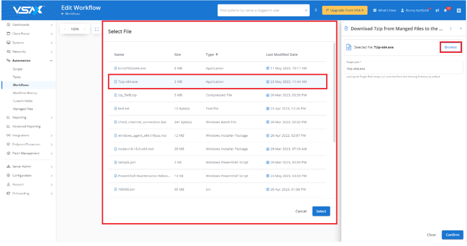Expand the Systems chevron
Viewport: 467px width, 246px height.
(51, 43)
